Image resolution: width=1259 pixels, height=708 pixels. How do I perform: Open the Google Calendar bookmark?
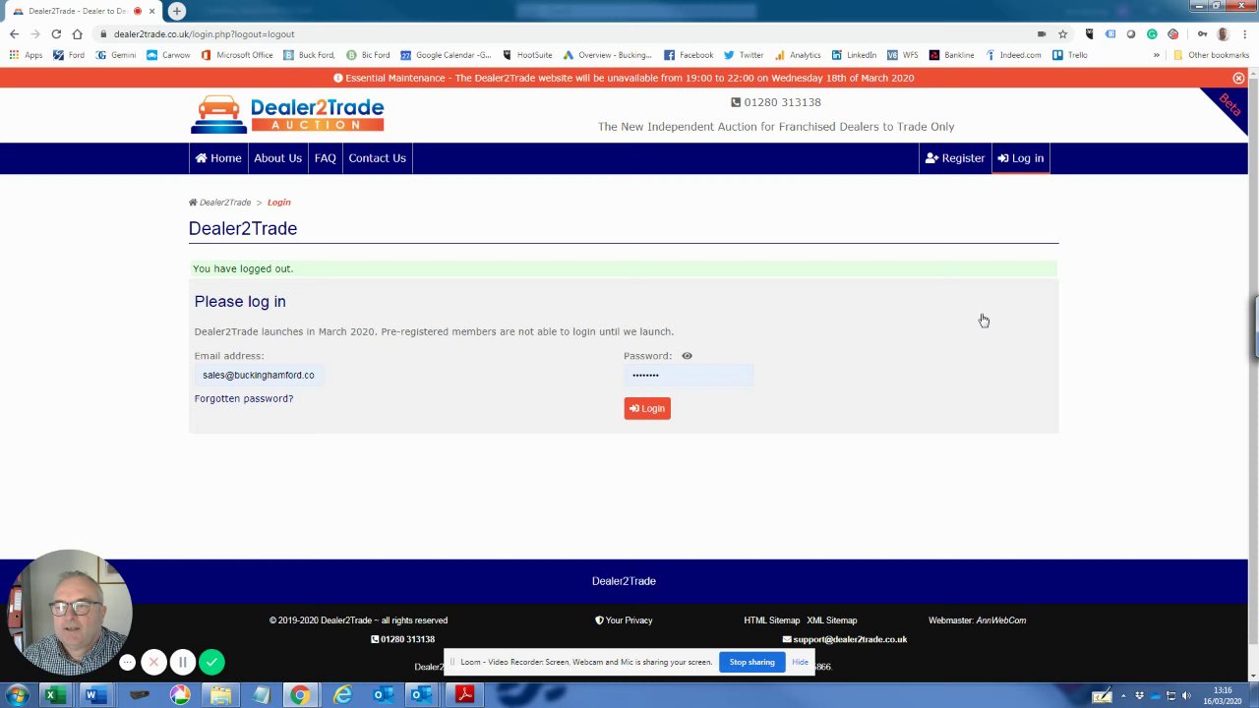tap(447, 55)
